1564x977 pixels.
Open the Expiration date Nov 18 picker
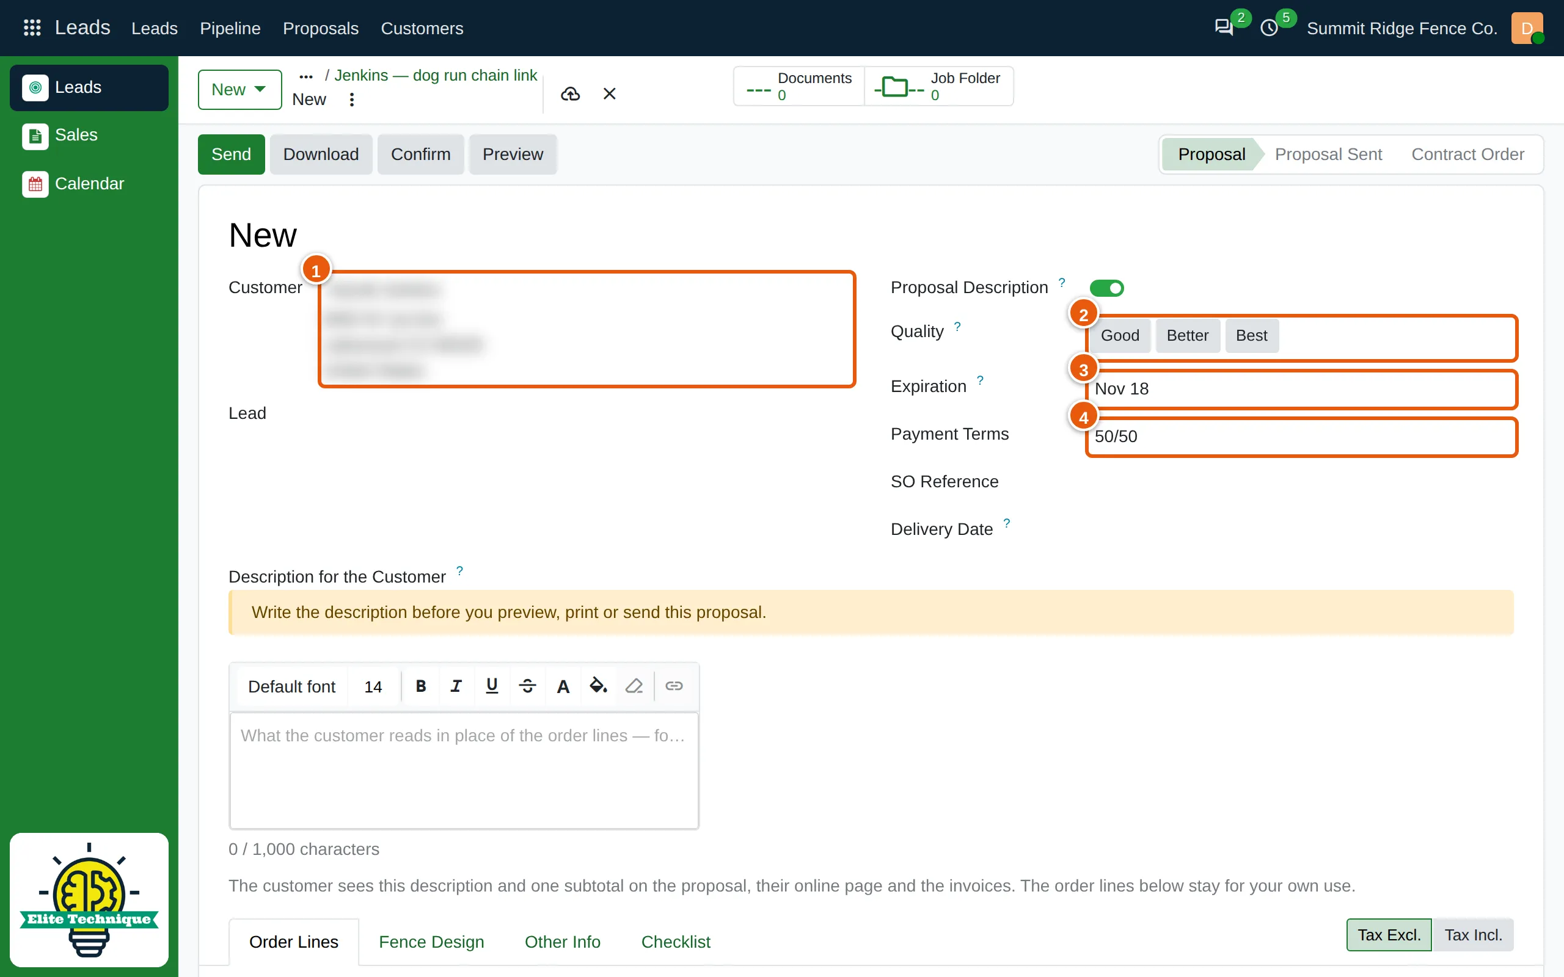pos(1302,389)
